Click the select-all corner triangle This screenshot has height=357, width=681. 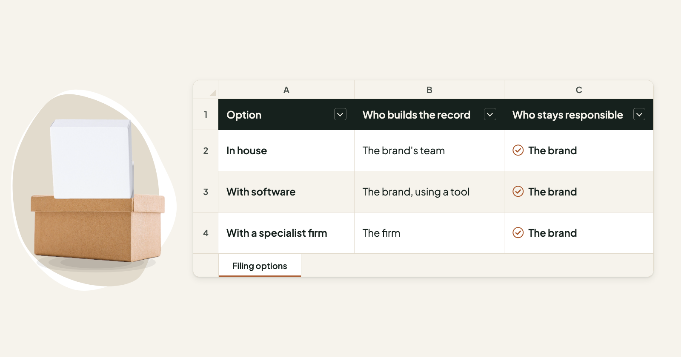point(213,93)
